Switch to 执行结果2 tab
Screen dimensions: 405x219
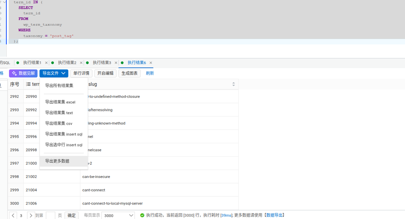coord(67,63)
